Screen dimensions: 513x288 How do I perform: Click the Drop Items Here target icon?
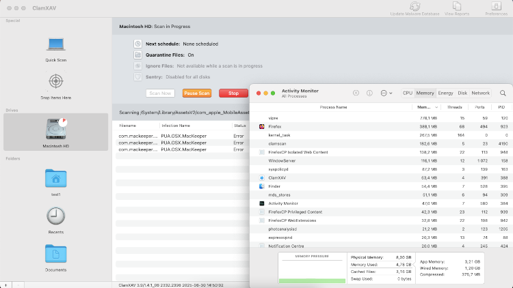[55, 81]
